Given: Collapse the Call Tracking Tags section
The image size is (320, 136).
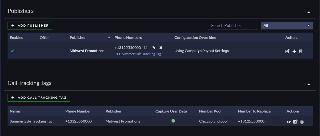Looking at the screenshot, I should tap(309, 84).
